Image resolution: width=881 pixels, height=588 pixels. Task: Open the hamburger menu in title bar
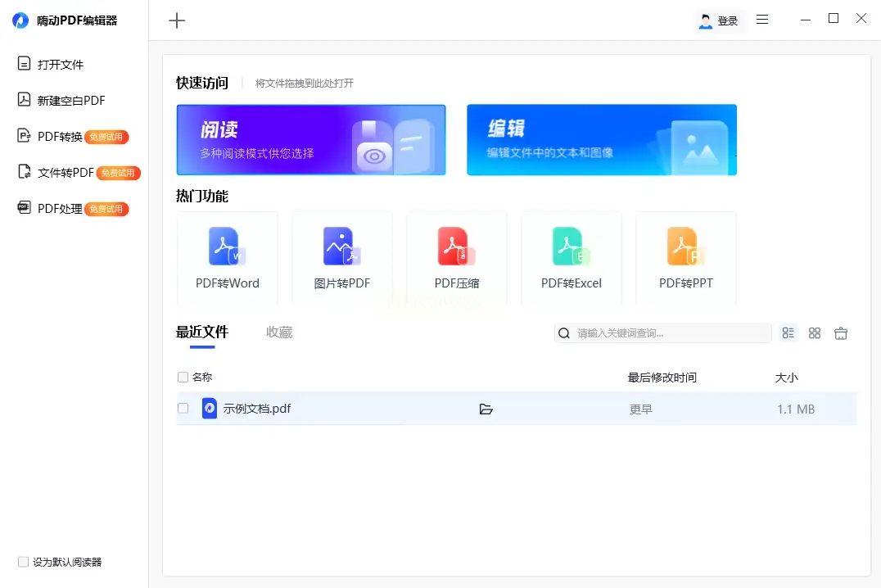click(x=762, y=20)
